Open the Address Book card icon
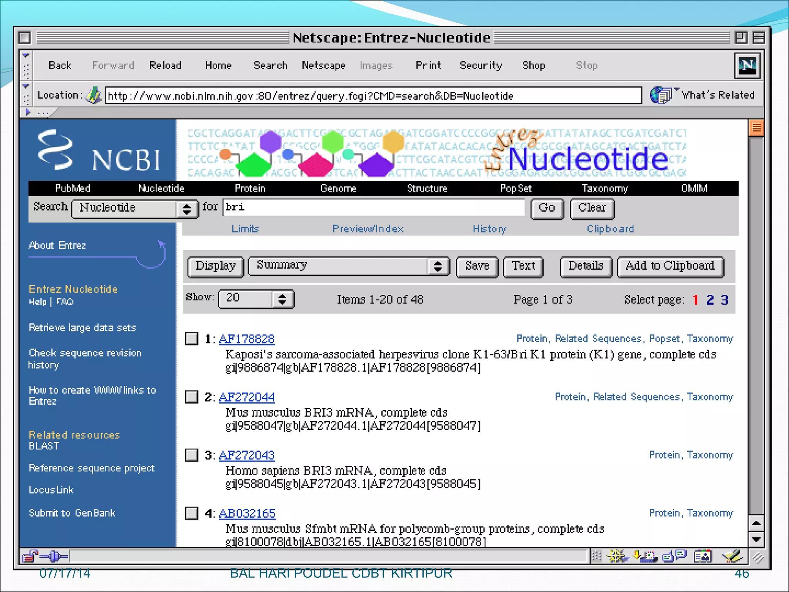 pos(703,556)
